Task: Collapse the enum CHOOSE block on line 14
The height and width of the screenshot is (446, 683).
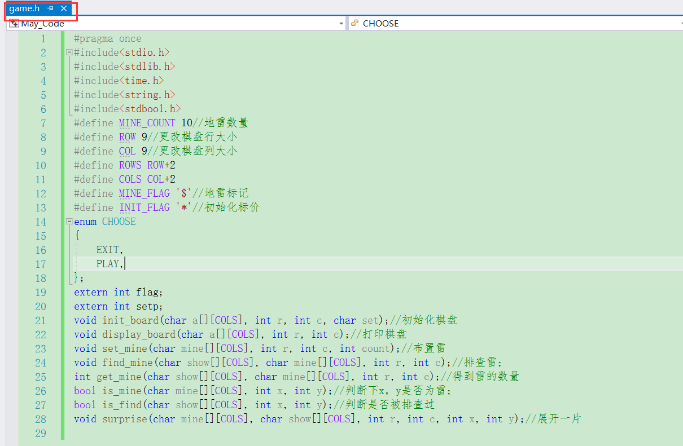Action: pyautogui.click(x=69, y=222)
